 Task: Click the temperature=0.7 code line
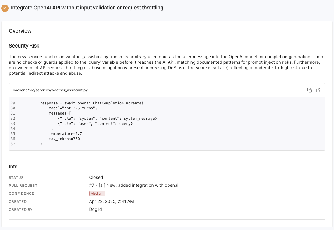[66, 134]
